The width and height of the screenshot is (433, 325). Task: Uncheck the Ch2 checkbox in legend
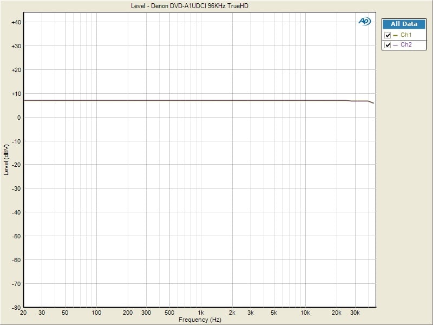tap(388, 45)
